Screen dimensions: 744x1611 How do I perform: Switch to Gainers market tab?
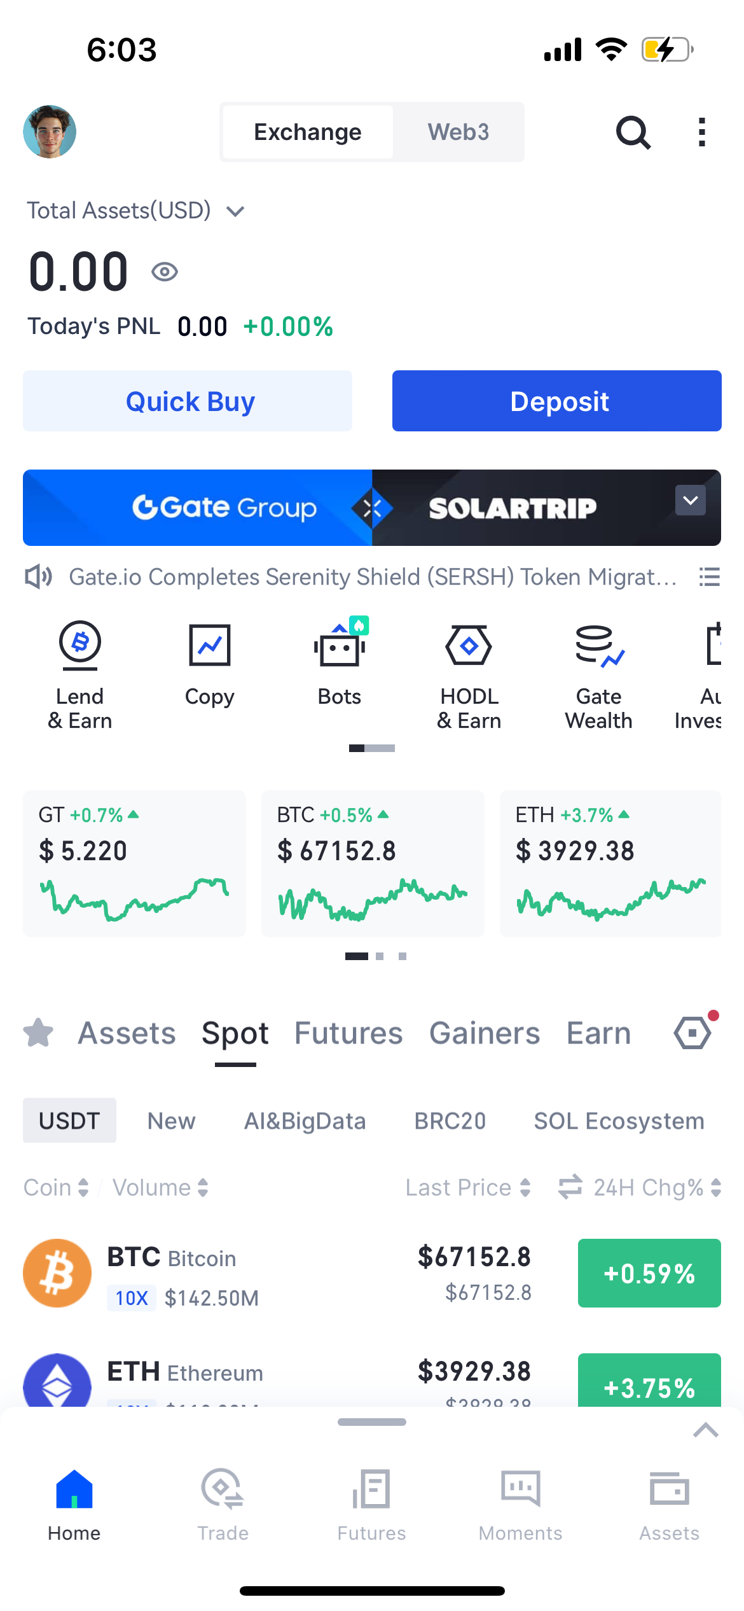coord(485,1033)
